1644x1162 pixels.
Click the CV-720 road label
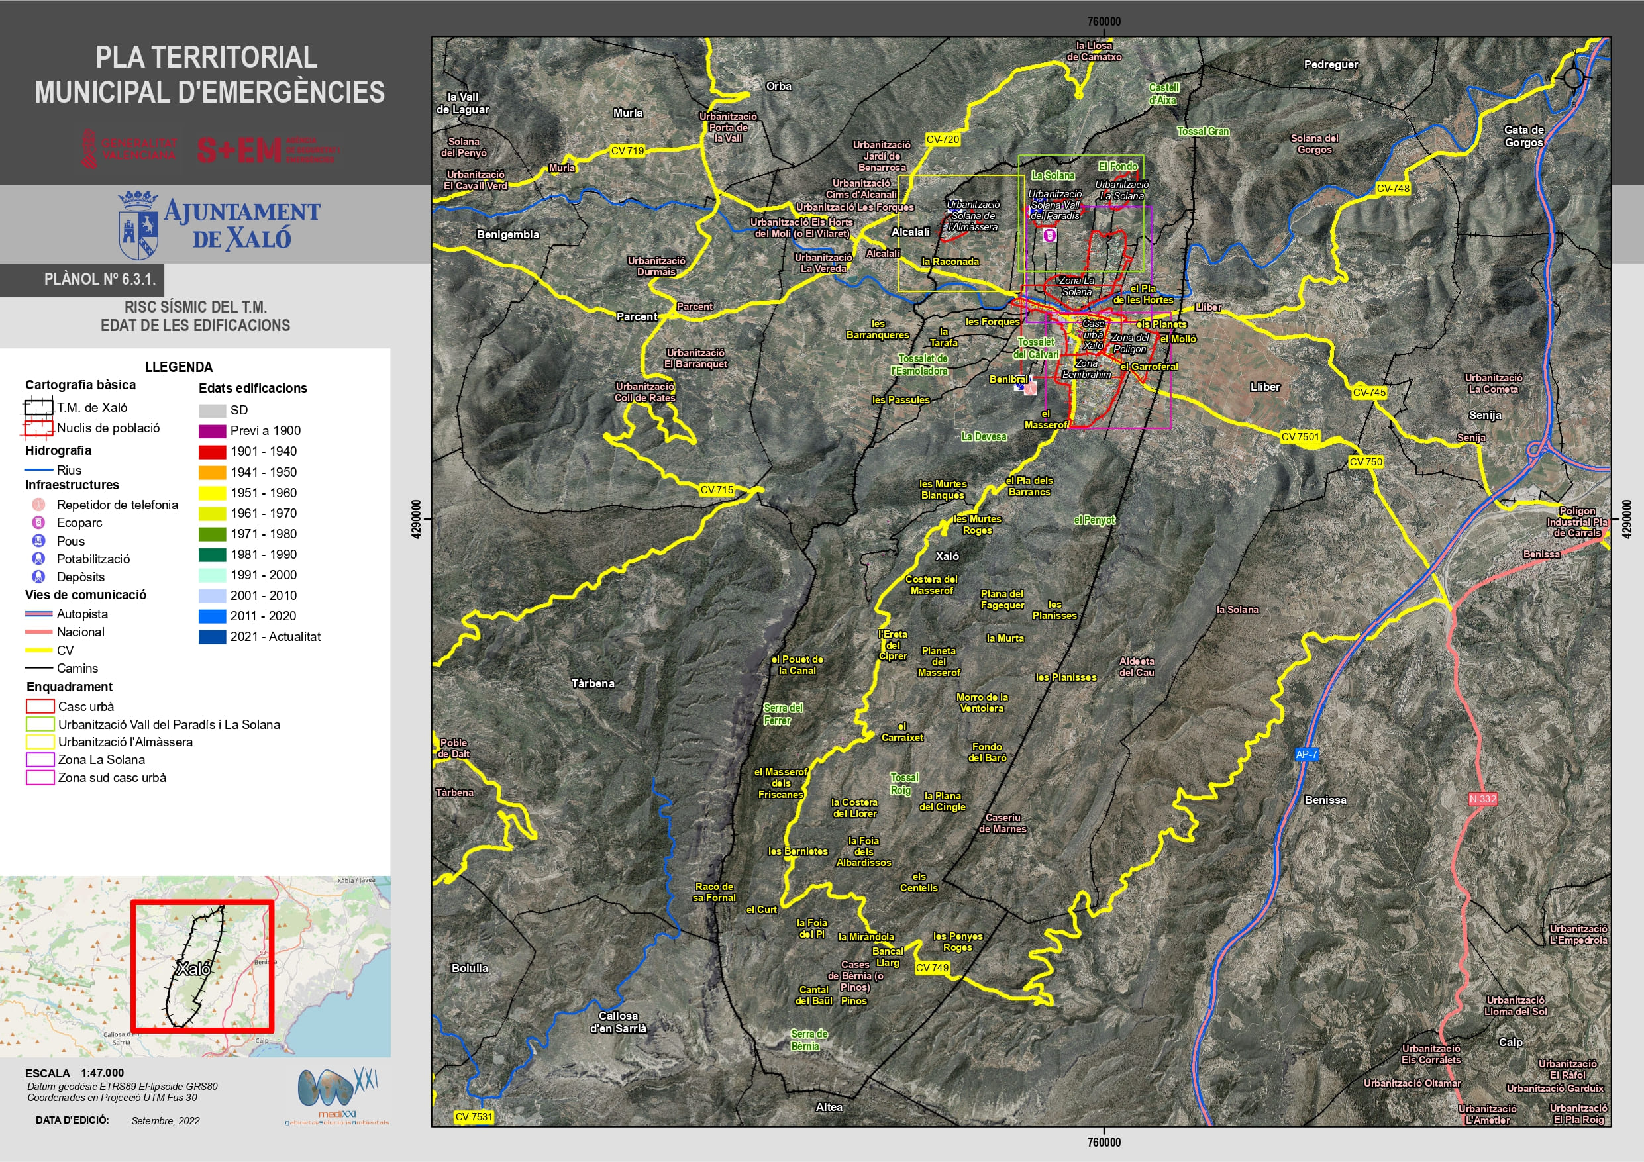(x=943, y=140)
